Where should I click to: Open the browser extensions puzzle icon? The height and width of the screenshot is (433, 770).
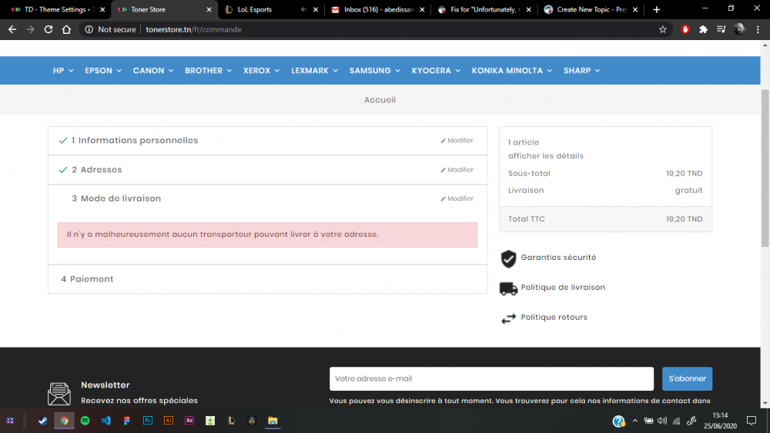coord(703,29)
